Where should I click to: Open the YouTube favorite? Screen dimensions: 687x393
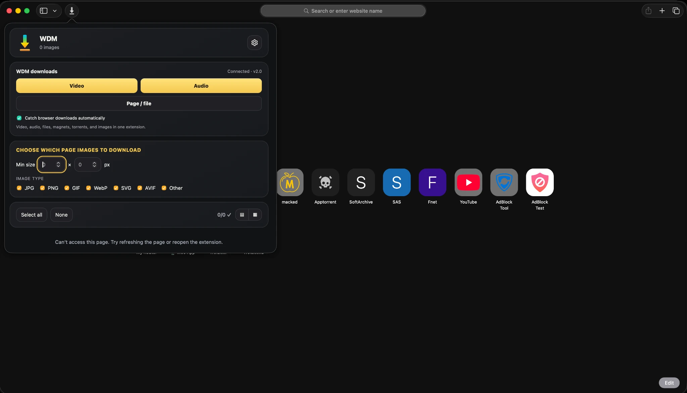[x=468, y=182]
